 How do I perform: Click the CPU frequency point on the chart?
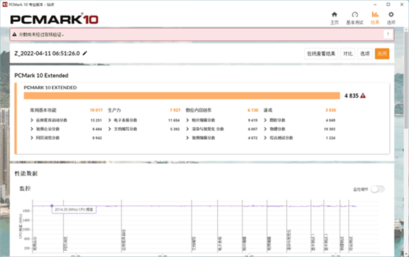(x=52, y=206)
